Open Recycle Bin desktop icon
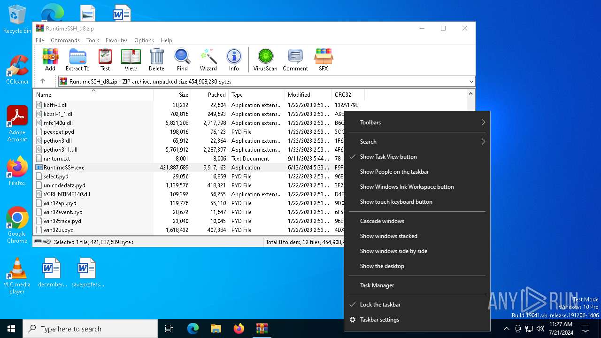Viewport: 601px width, 338px height. (17, 20)
